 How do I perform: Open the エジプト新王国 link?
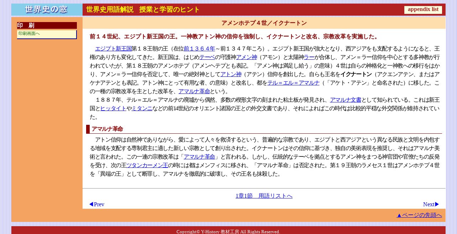tap(113, 49)
